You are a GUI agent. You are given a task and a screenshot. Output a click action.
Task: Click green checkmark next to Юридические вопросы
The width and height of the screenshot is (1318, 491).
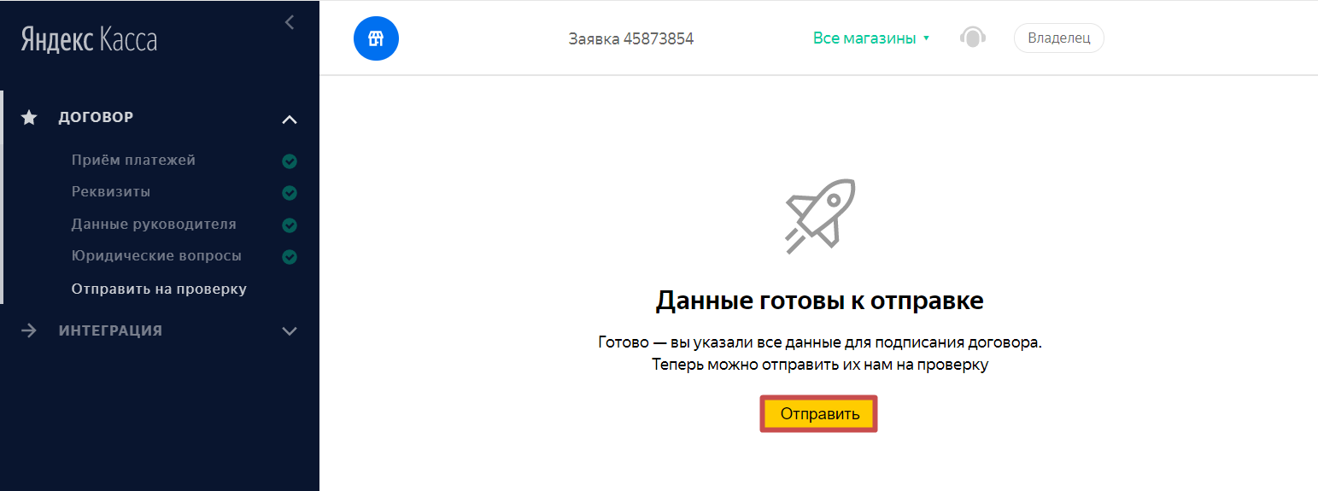point(290,257)
